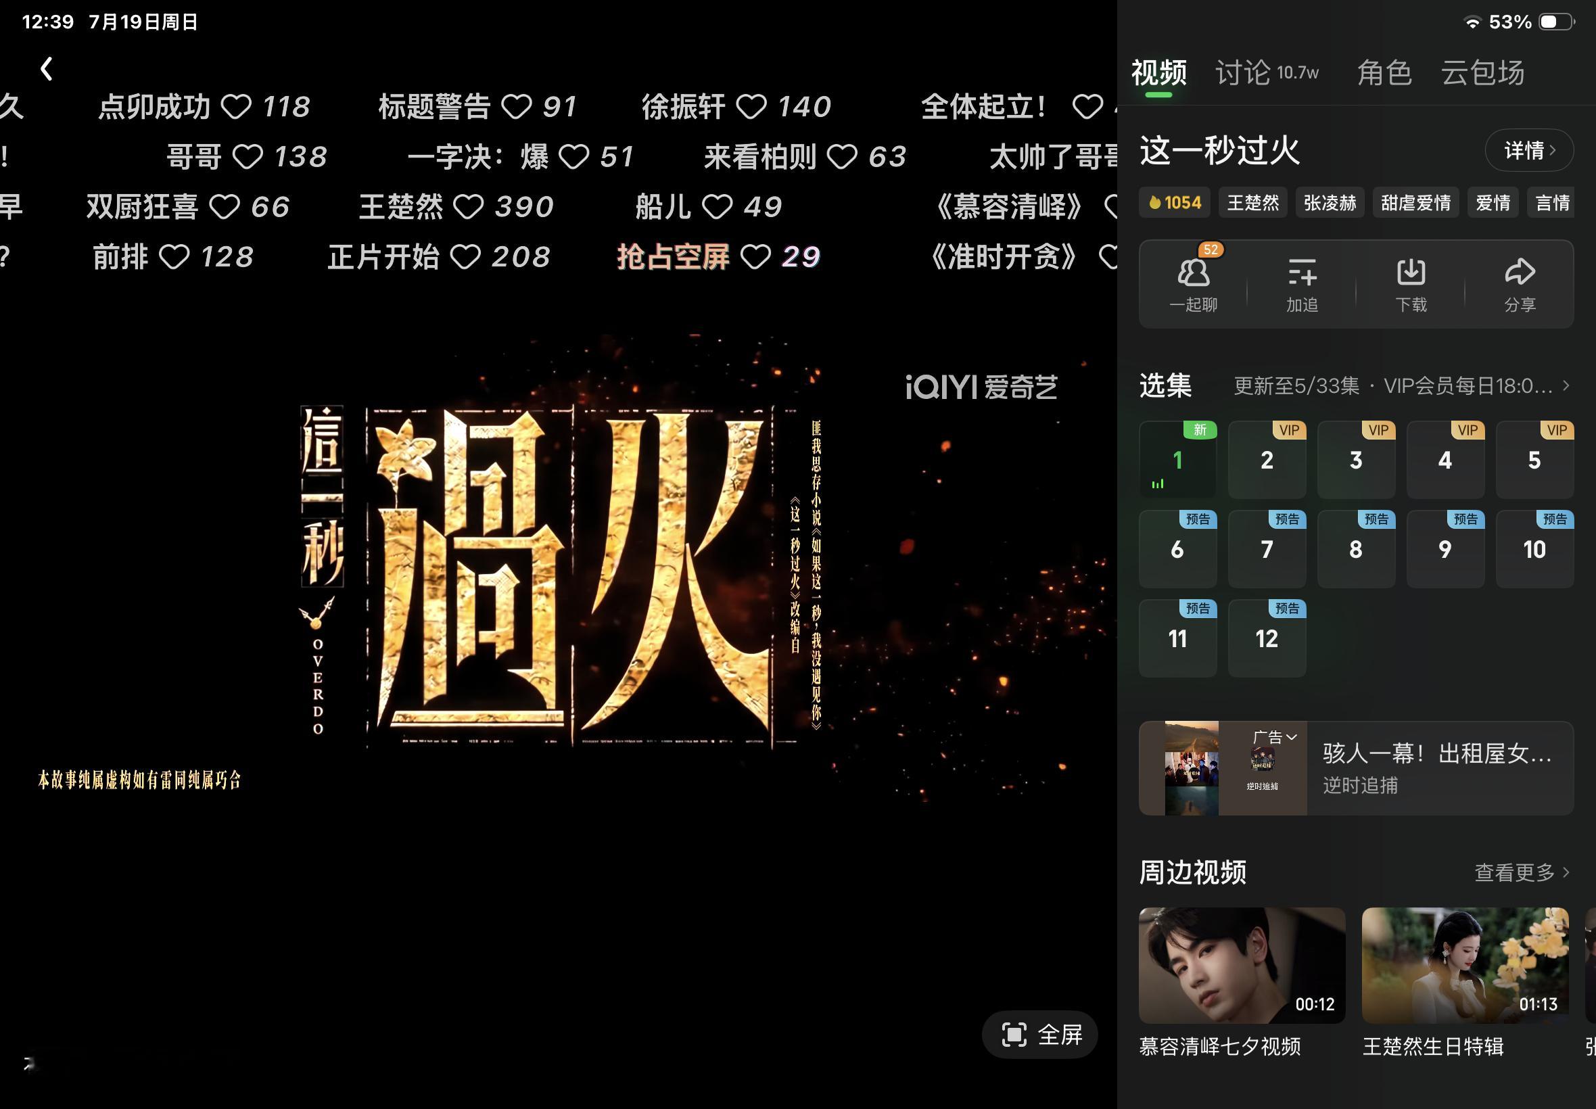This screenshot has width=1596, height=1109.
Task: Select VIP episode 5
Action: point(1534,459)
